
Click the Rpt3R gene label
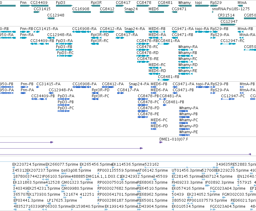tap(96, 3)
